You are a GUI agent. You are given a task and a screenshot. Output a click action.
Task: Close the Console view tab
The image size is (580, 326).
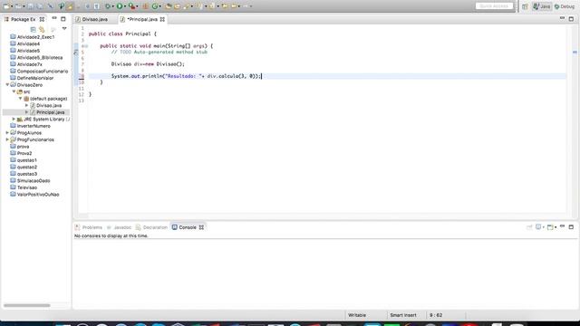pos(201,227)
